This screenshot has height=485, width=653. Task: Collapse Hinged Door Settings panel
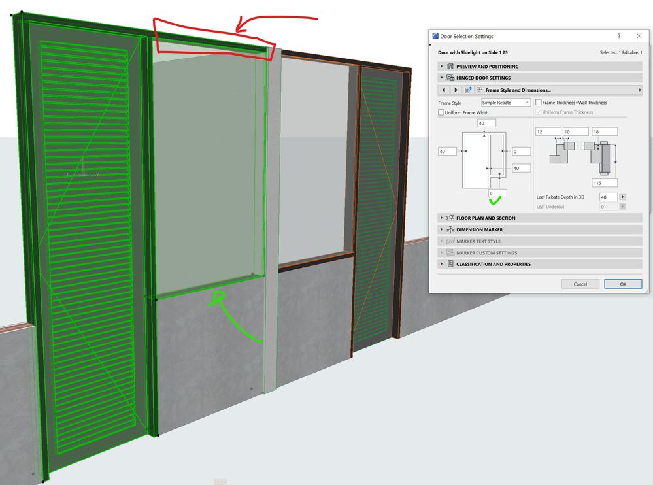[441, 78]
